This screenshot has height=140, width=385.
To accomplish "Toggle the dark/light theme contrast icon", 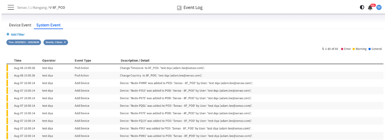I will (x=362, y=7).
